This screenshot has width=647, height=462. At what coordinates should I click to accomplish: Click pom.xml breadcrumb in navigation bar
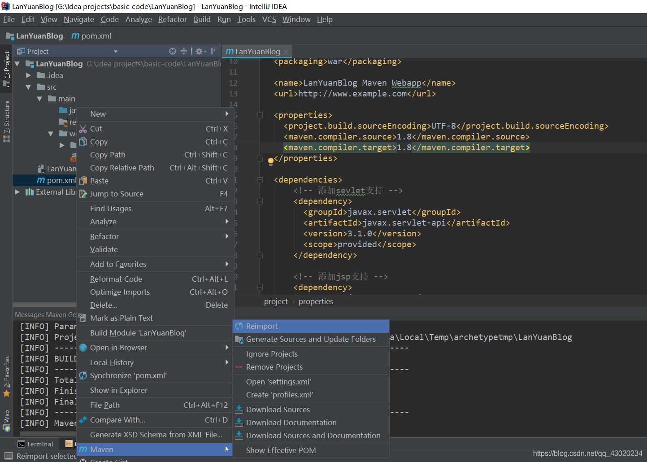(91, 36)
